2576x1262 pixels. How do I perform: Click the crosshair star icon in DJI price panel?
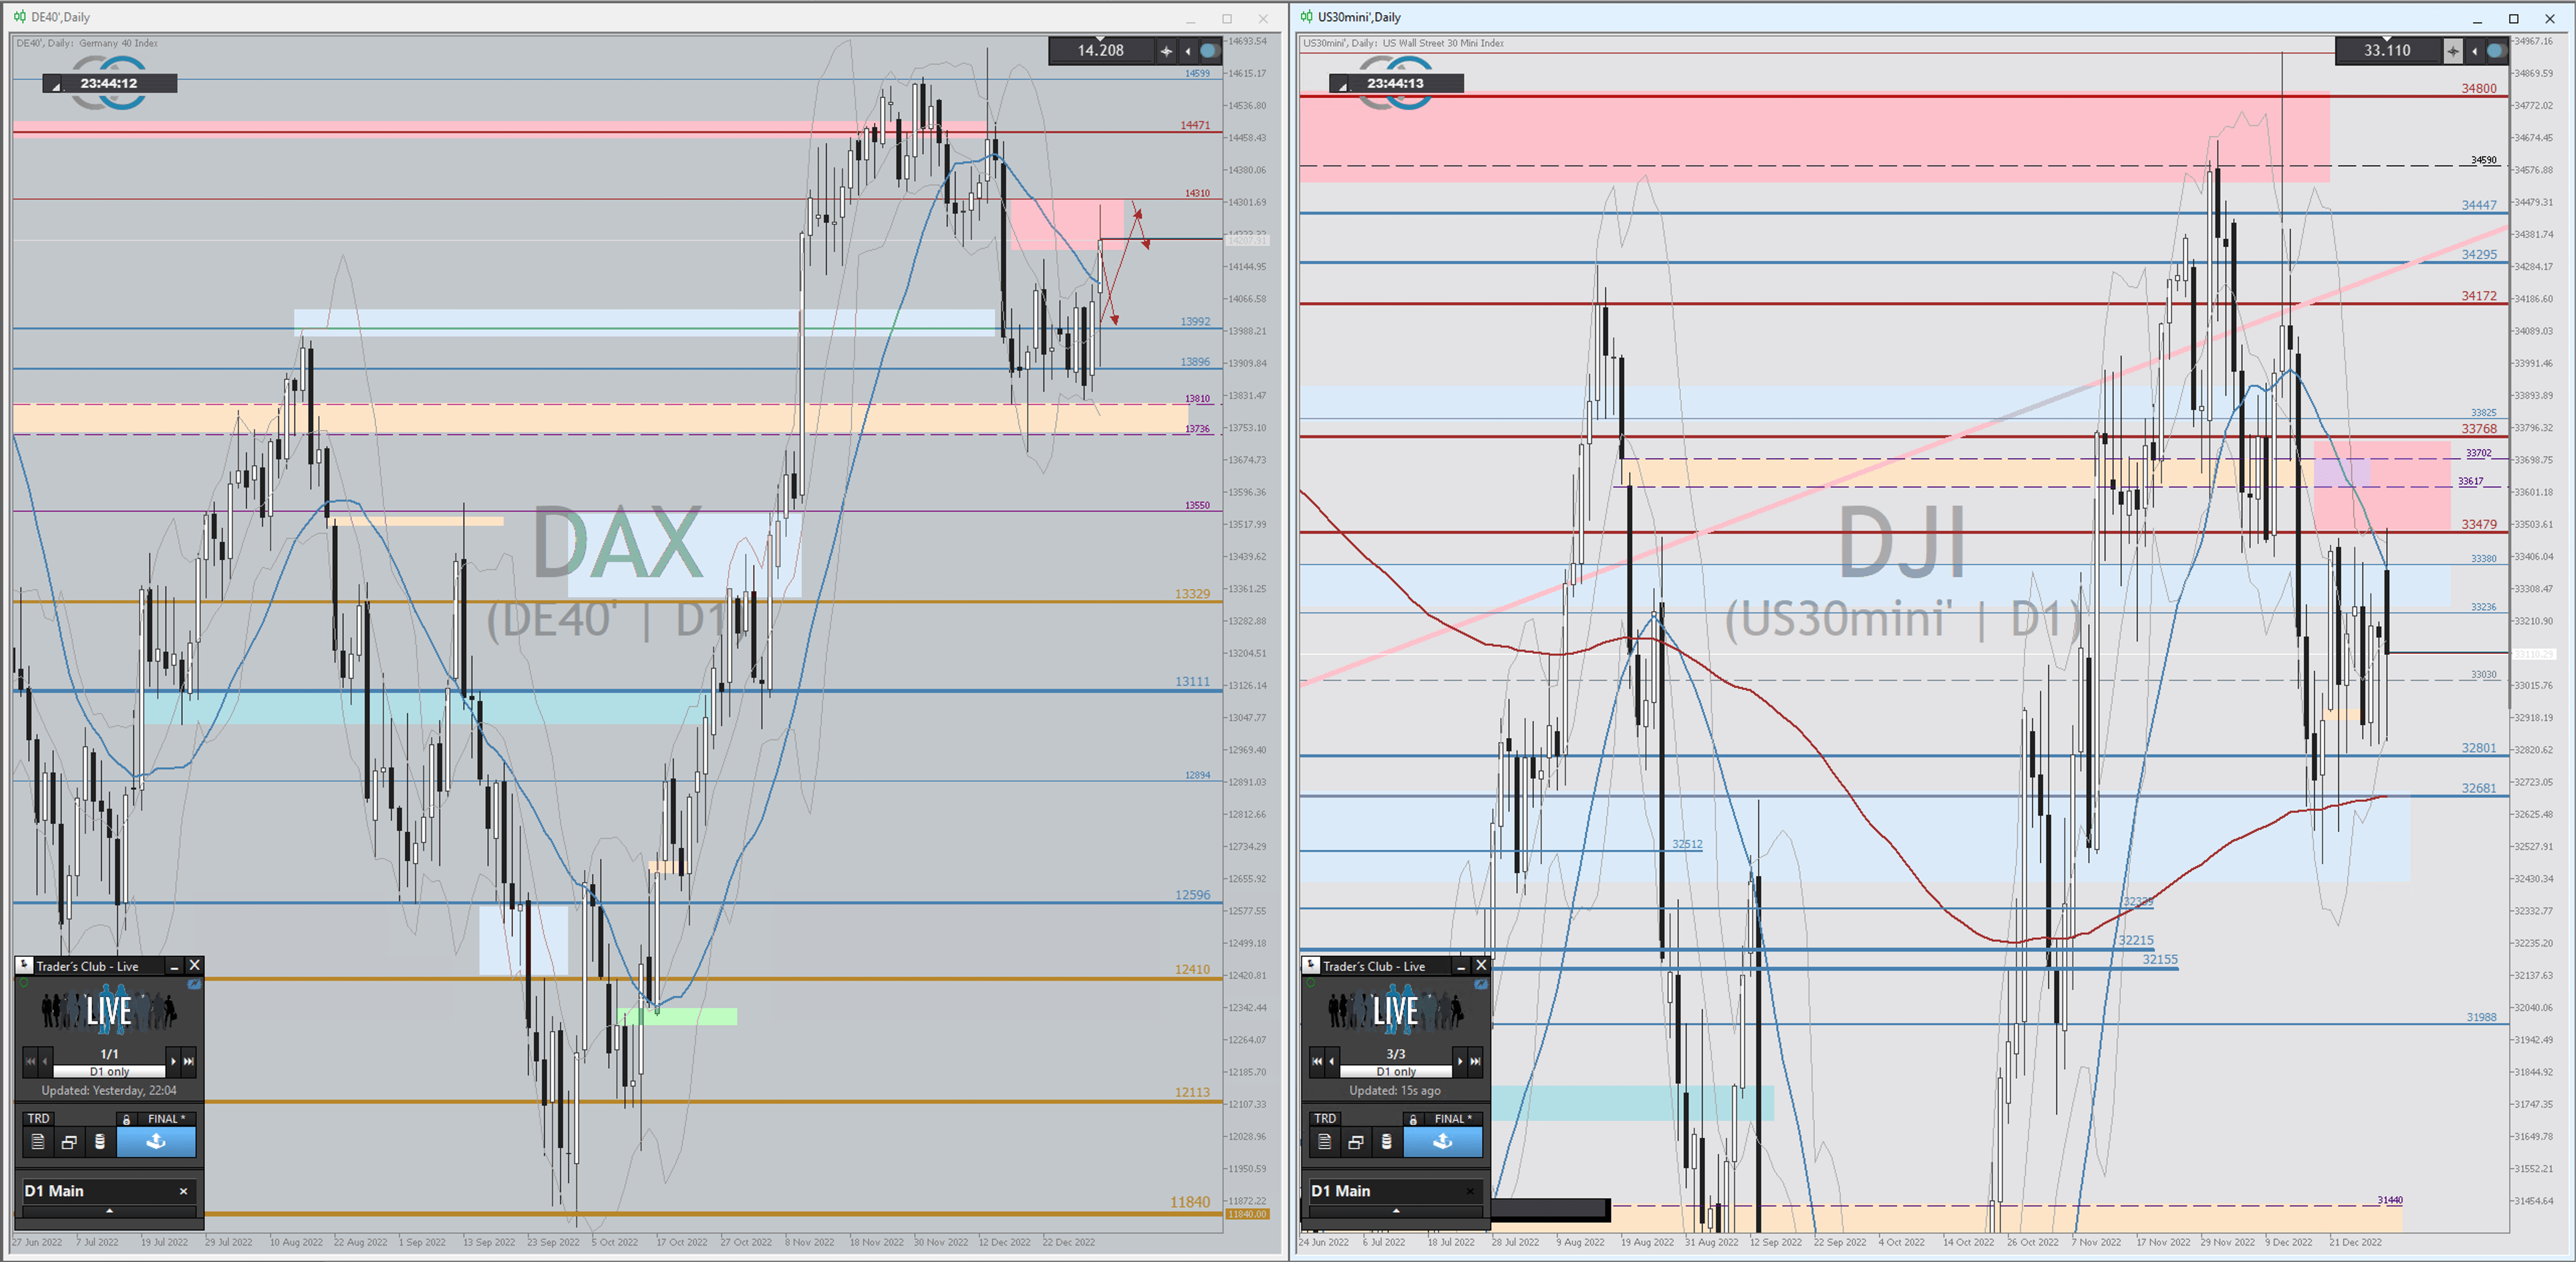(2452, 51)
